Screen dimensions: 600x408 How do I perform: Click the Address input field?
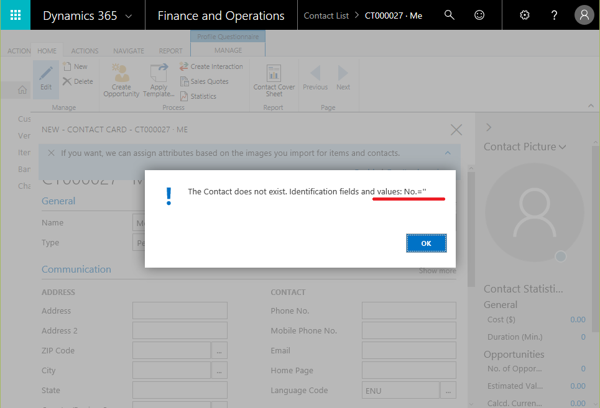tap(180, 311)
